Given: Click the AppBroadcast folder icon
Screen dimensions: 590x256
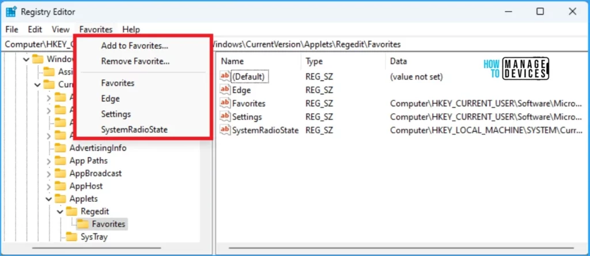Looking at the screenshot, I should 60,173.
